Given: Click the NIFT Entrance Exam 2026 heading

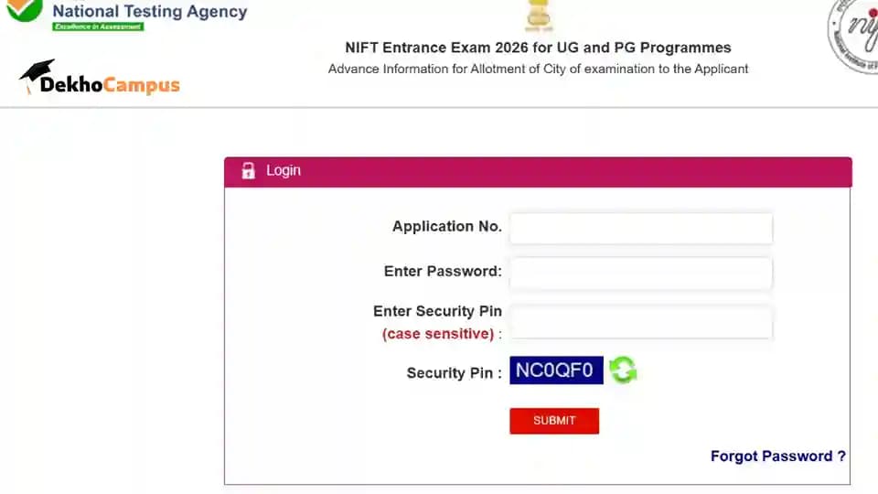Looking at the screenshot, I should click(538, 48).
